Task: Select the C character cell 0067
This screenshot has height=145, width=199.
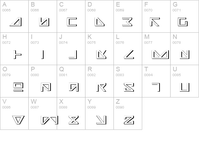Action: coord(71,16)
